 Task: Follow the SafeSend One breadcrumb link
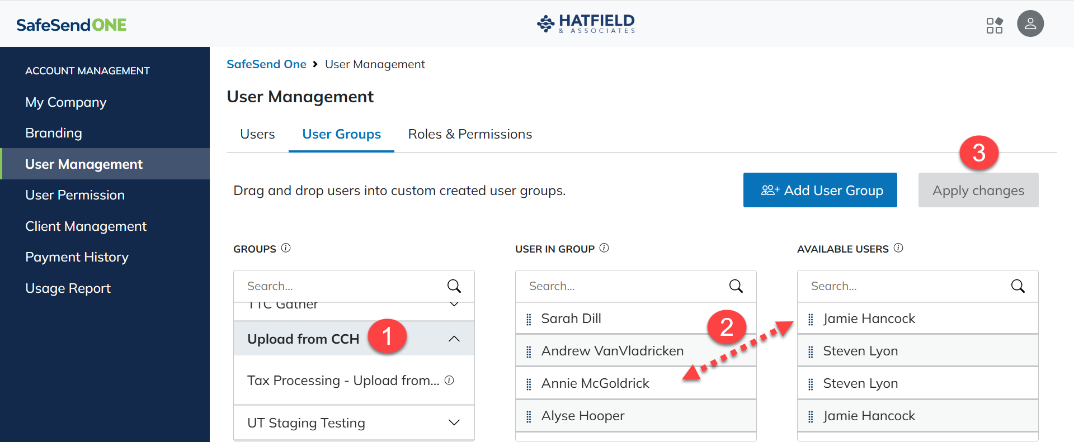tap(266, 64)
